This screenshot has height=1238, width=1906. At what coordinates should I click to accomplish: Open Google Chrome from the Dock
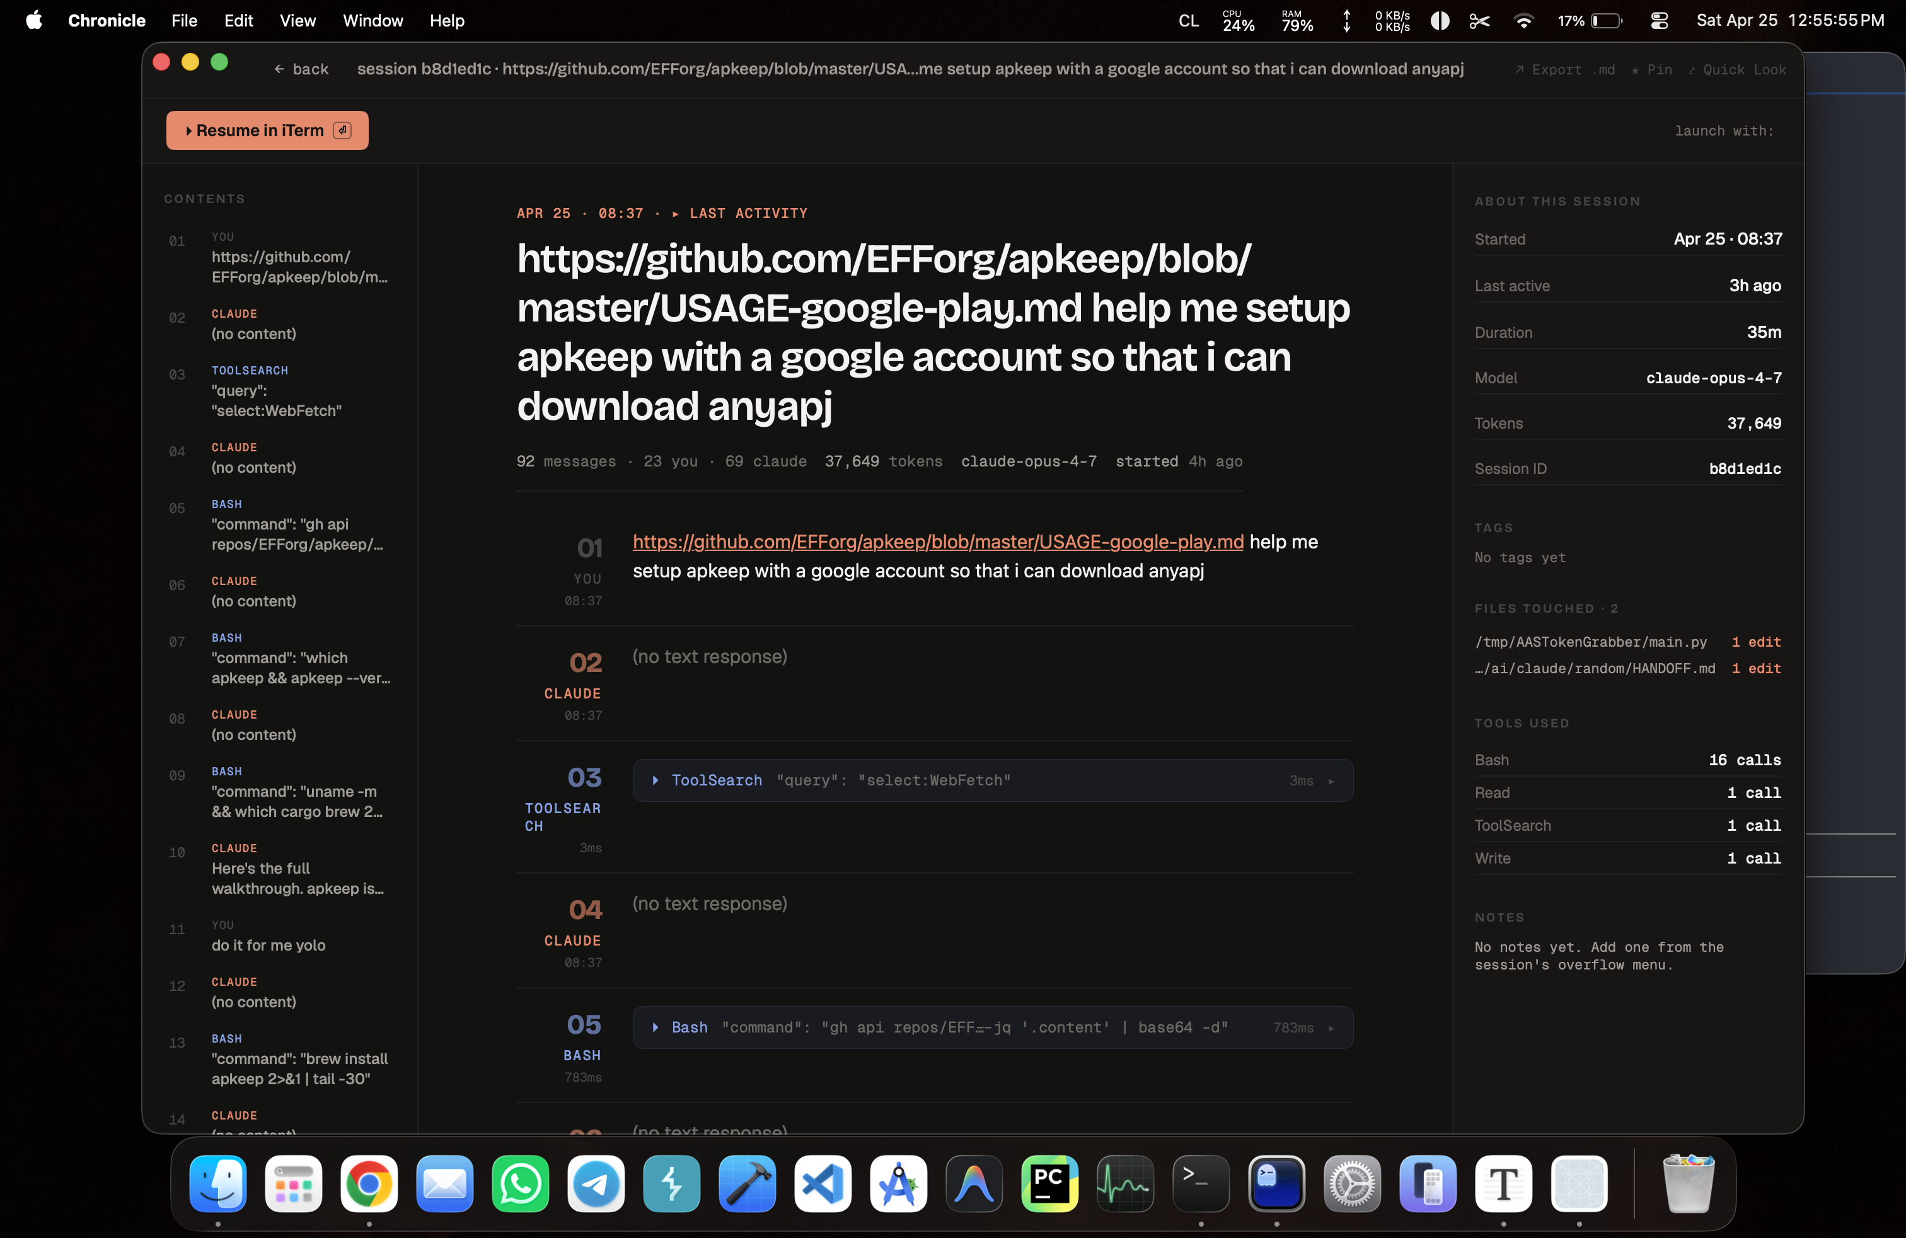click(369, 1184)
